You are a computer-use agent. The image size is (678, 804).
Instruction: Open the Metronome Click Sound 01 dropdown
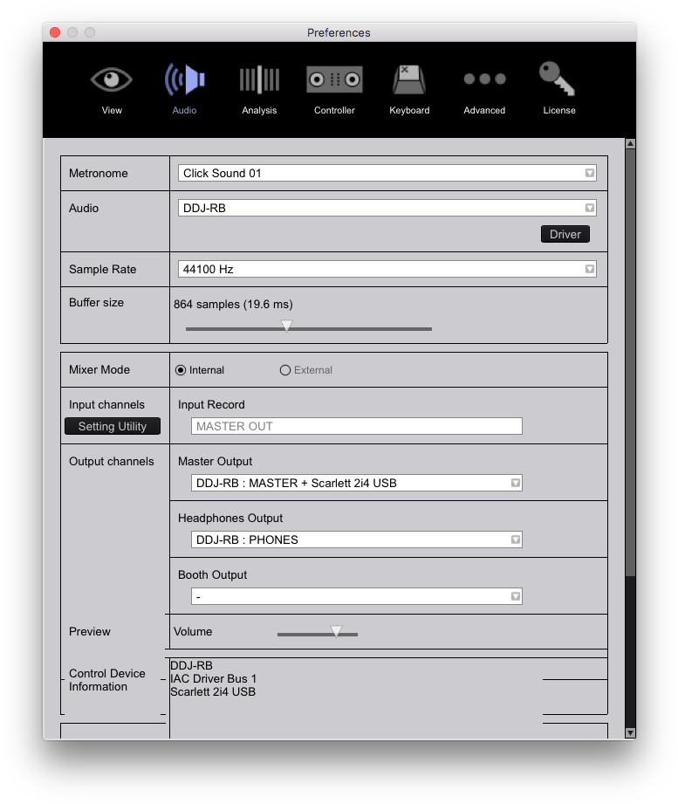[x=387, y=174]
